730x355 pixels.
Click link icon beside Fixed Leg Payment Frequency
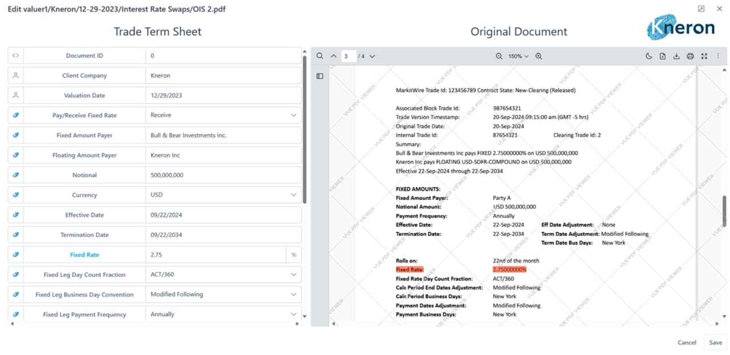click(x=16, y=315)
